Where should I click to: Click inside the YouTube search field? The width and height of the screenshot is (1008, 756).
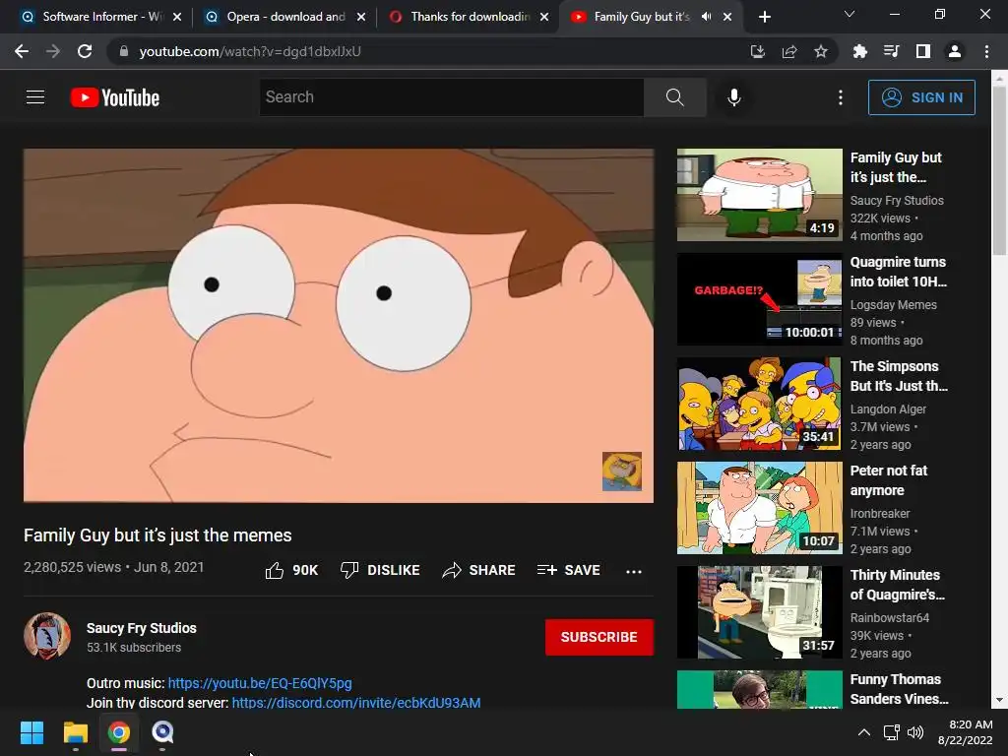[x=451, y=97]
